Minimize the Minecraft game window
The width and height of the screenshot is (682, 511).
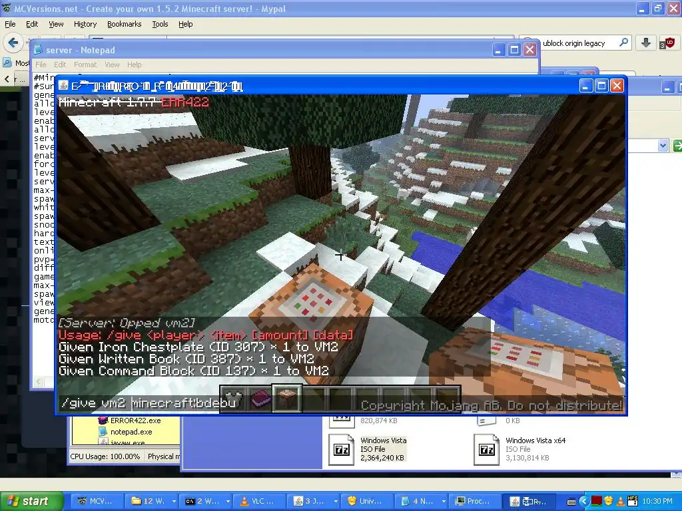pos(586,86)
